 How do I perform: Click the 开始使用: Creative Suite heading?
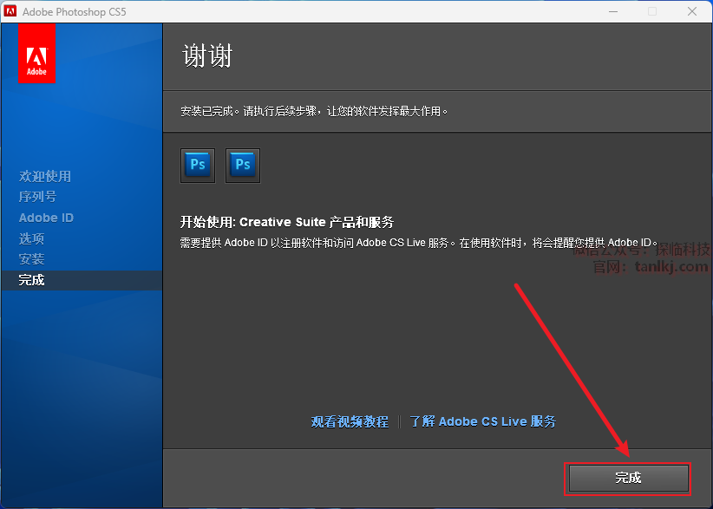click(286, 223)
